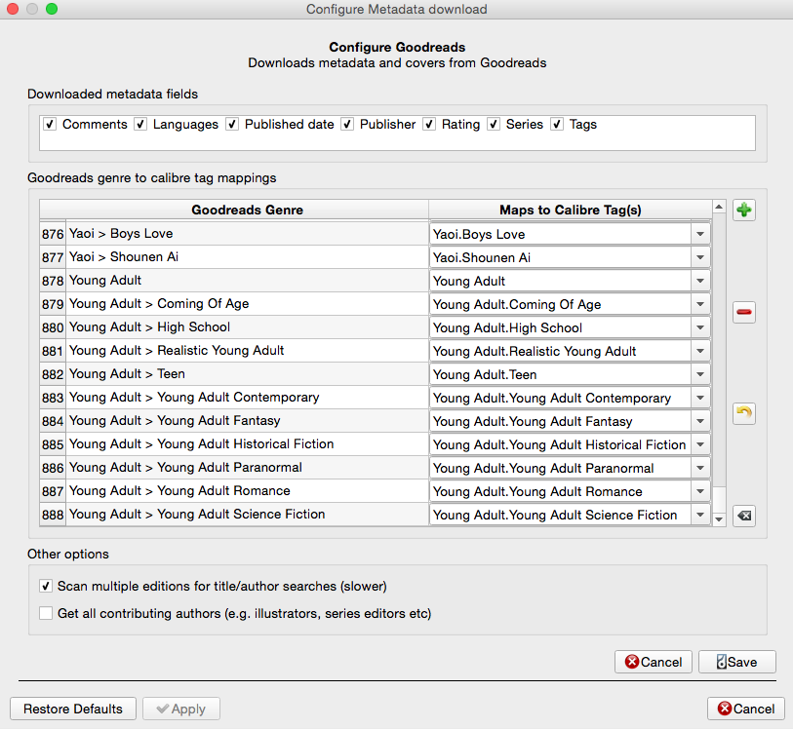Clear tags with the backspace icon button

point(744,516)
